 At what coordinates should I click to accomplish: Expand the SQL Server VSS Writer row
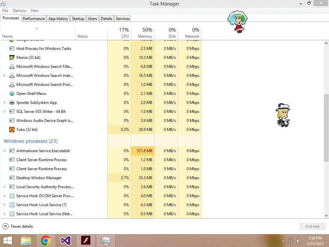click(x=4, y=112)
